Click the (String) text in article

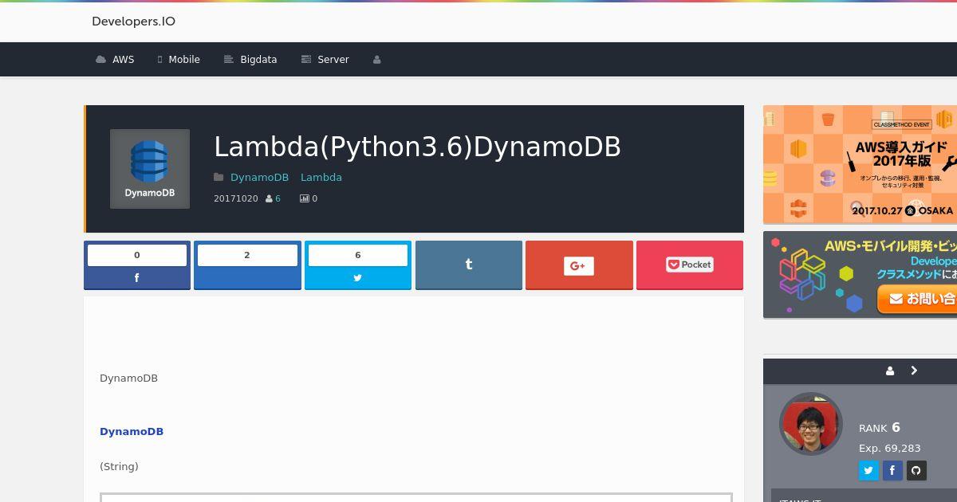(x=119, y=467)
